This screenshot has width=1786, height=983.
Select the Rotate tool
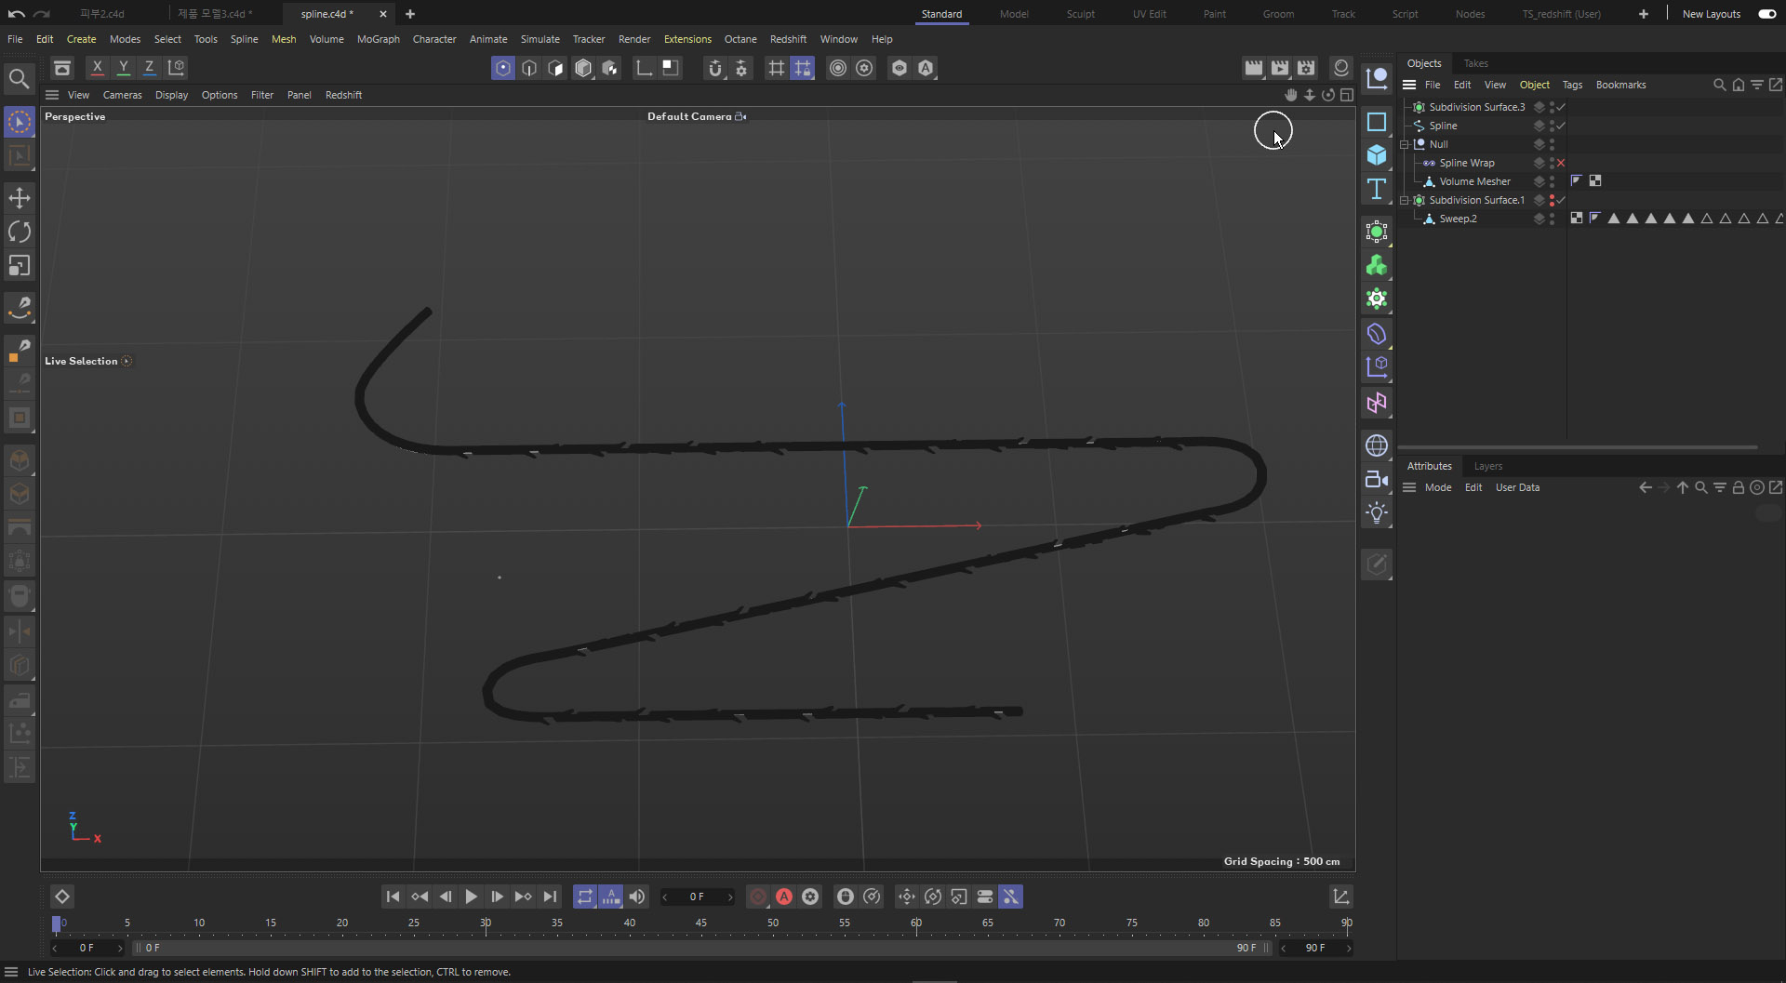click(20, 232)
